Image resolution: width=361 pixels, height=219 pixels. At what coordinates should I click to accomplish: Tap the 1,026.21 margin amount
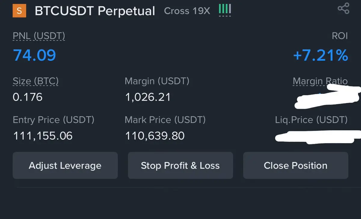pos(148,97)
